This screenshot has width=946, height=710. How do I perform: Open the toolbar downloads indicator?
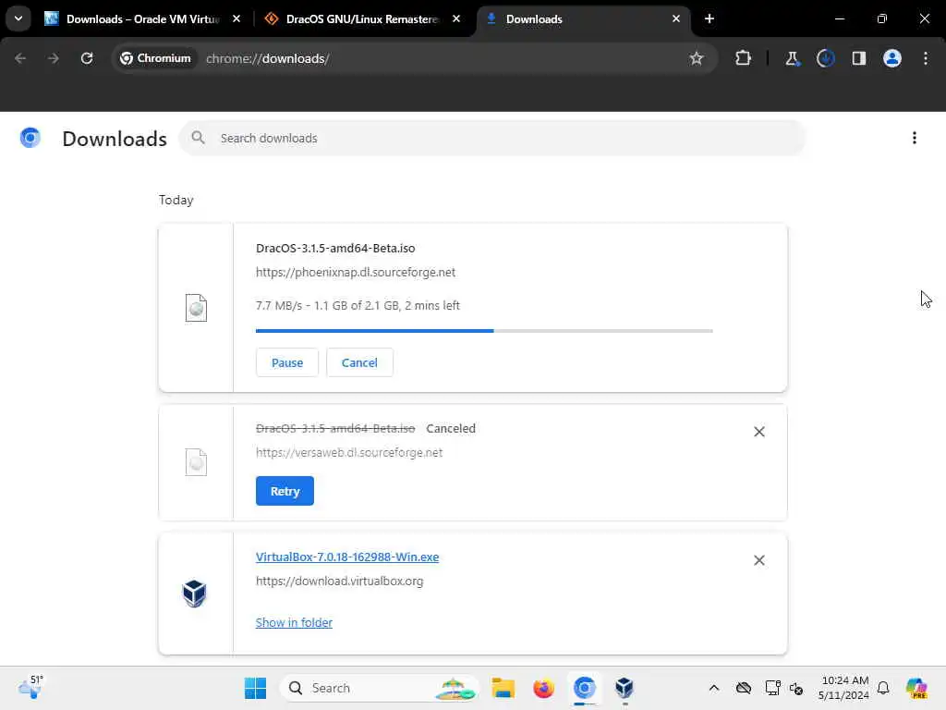coord(825,58)
